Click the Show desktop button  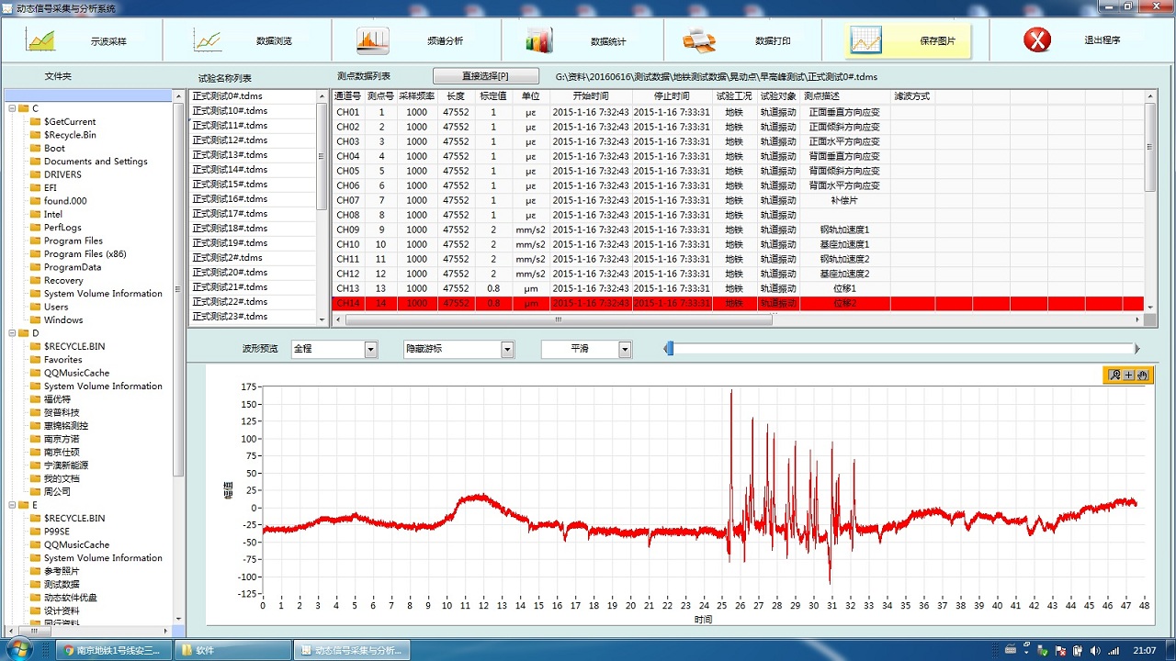click(x=1170, y=650)
